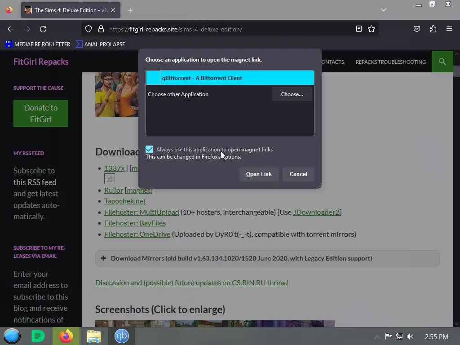
Task: Open the site search magnifier icon
Action: pyautogui.click(x=442, y=62)
